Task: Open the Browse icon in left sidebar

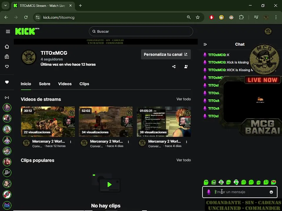Action: pyautogui.click(x=7, y=57)
